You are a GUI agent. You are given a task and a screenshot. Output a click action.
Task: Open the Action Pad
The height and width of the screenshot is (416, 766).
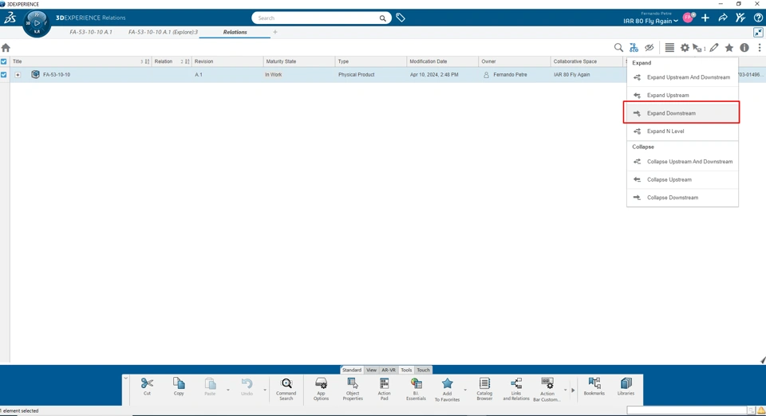(x=385, y=389)
